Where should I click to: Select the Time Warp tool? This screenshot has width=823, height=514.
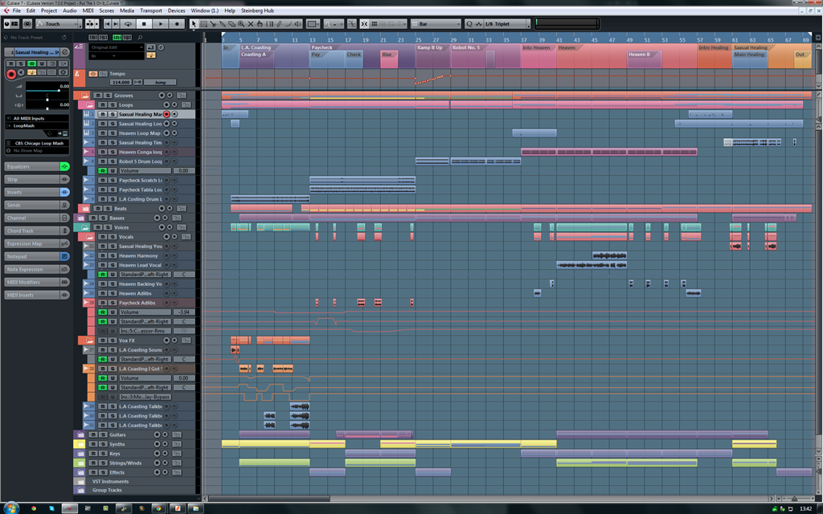coord(269,23)
